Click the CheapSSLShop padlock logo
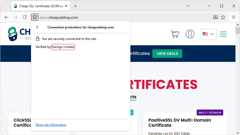 click(12, 34)
